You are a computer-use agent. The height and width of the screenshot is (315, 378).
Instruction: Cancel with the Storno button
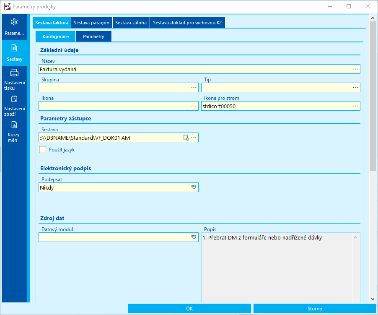point(315,308)
